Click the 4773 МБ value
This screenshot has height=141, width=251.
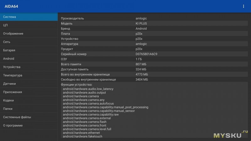(x=142, y=75)
